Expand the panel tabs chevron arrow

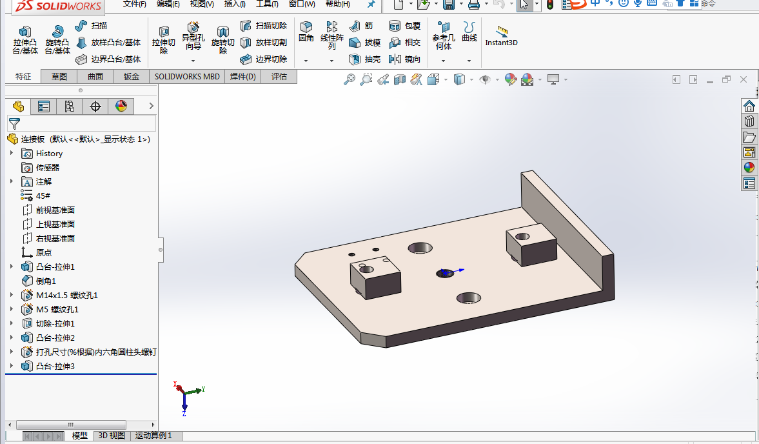click(x=151, y=106)
